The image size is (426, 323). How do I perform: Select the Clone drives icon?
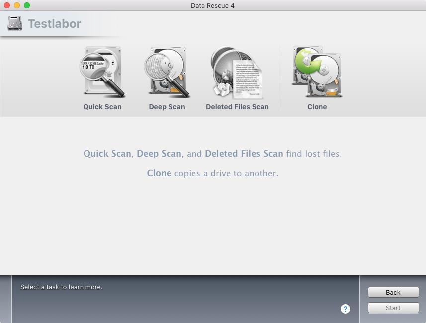pyautogui.click(x=317, y=72)
